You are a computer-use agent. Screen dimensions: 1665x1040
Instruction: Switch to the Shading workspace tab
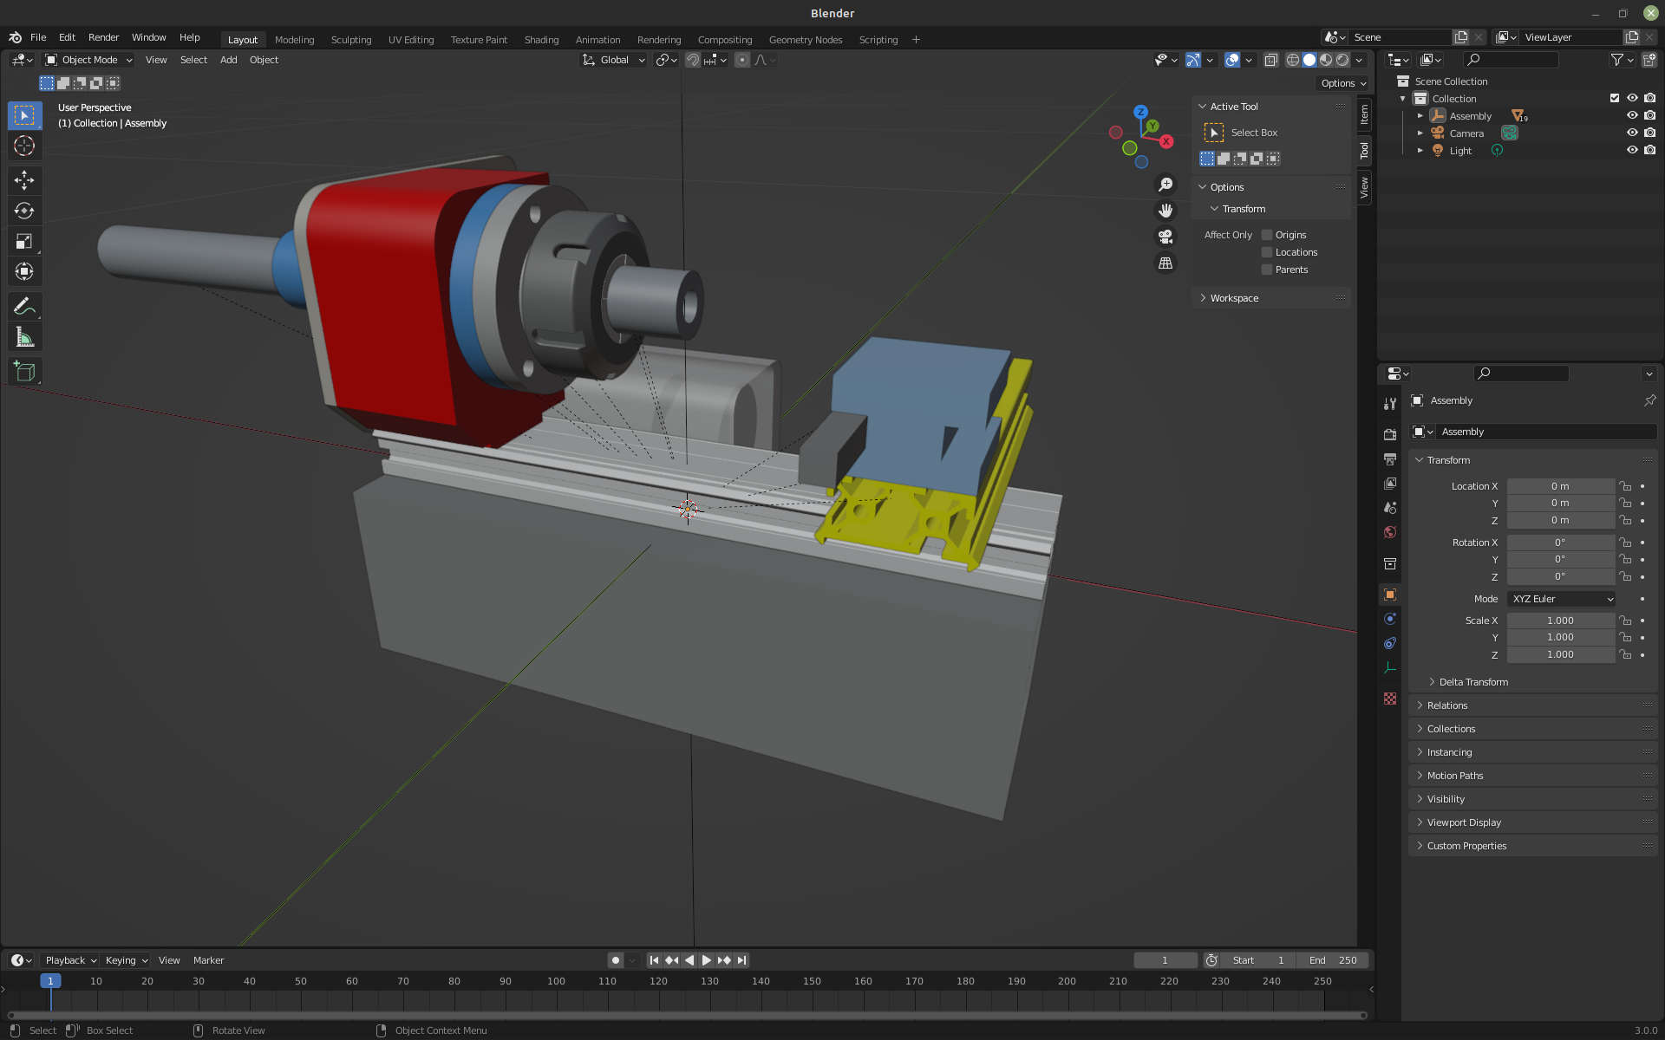(541, 40)
